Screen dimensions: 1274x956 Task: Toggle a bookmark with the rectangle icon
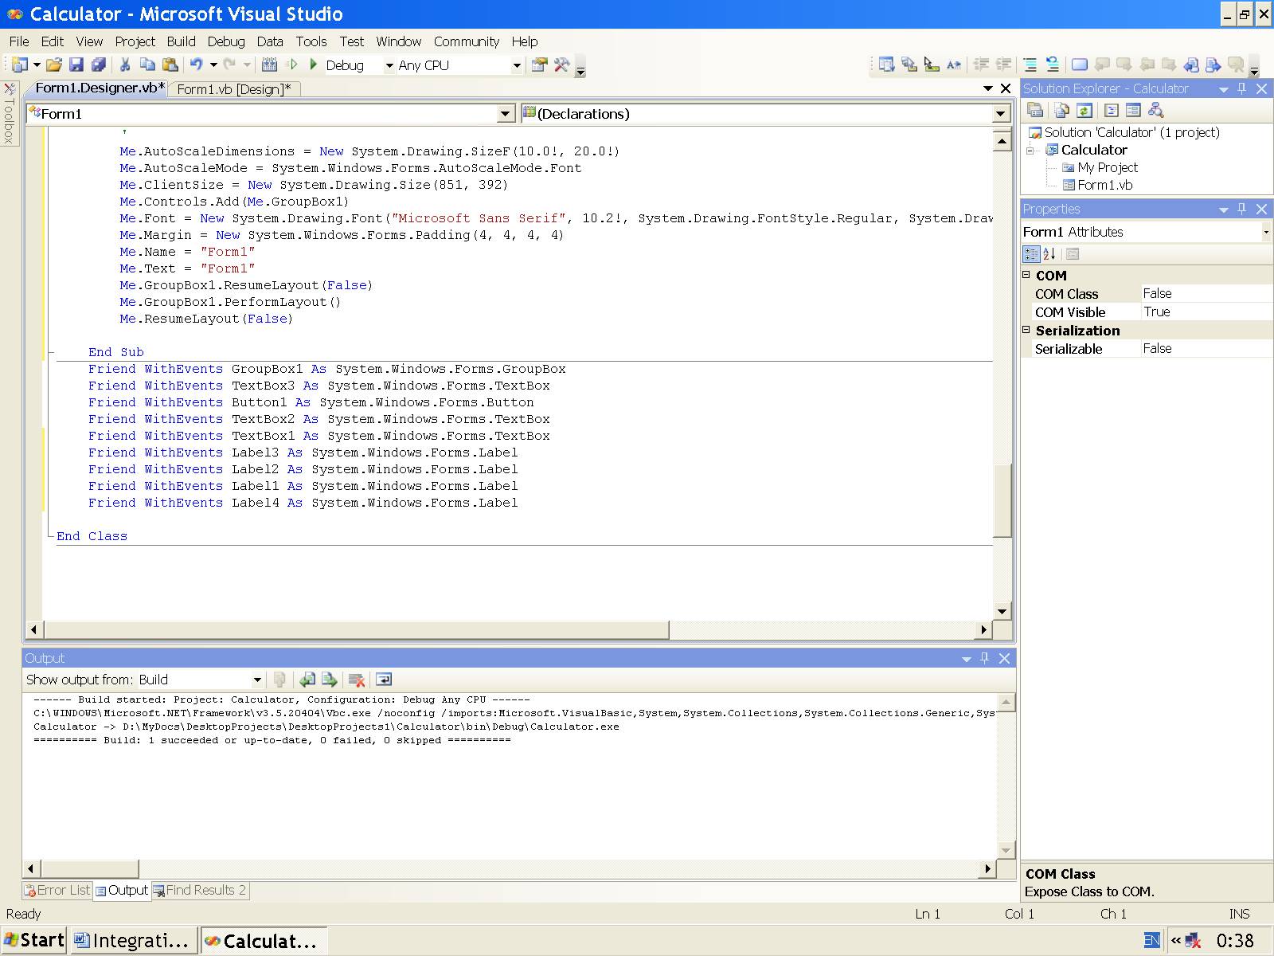tap(1080, 65)
